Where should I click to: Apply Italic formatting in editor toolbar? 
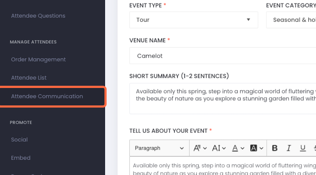coord(289,148)
